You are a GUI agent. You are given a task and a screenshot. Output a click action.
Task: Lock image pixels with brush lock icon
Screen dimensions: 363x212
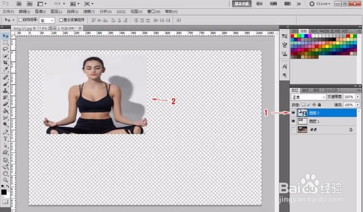(x=309, y=105)
